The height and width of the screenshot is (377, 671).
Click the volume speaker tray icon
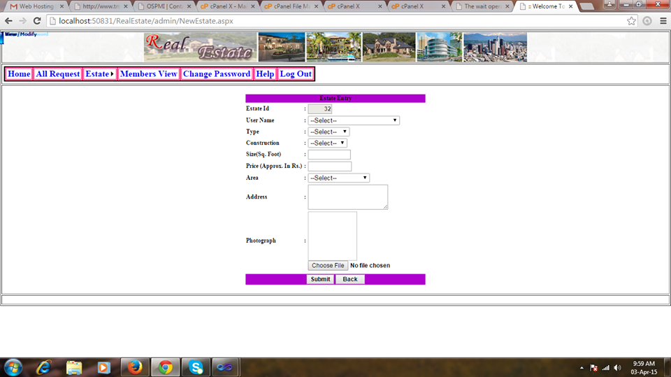(617, 367)
